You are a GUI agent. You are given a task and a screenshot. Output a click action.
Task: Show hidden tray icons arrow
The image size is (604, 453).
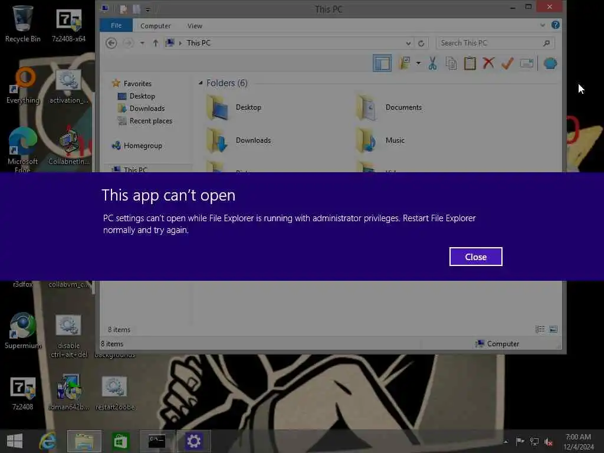click(x=505, y=441)
